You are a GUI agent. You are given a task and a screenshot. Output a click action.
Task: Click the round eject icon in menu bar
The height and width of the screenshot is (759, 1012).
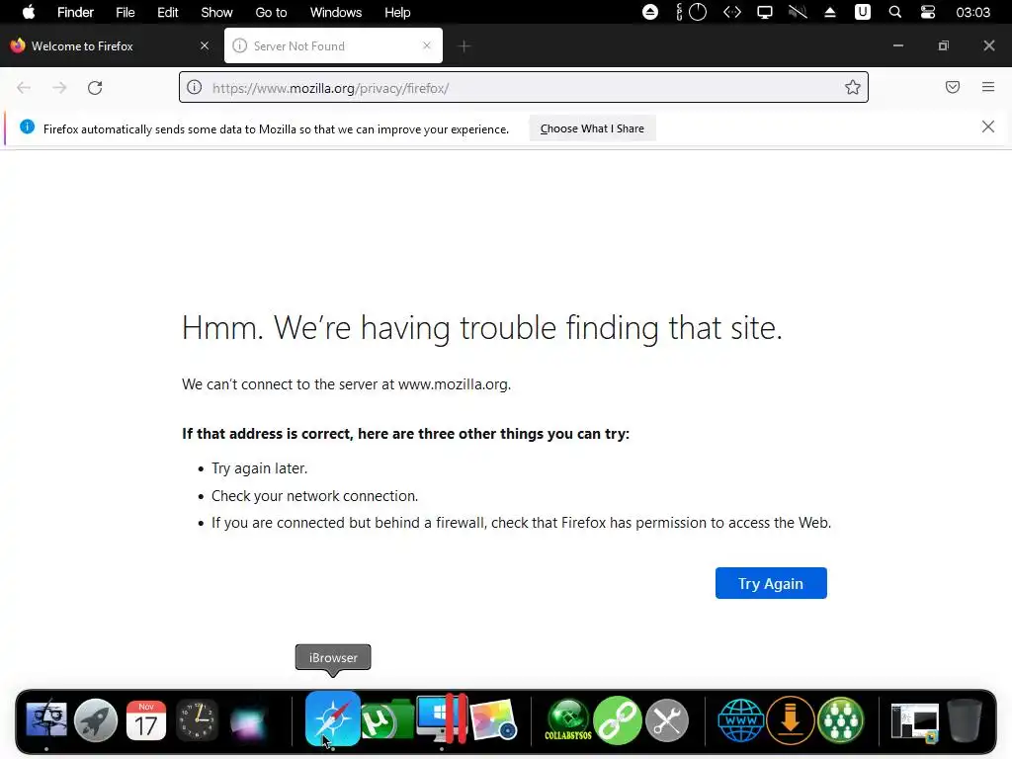650,12
